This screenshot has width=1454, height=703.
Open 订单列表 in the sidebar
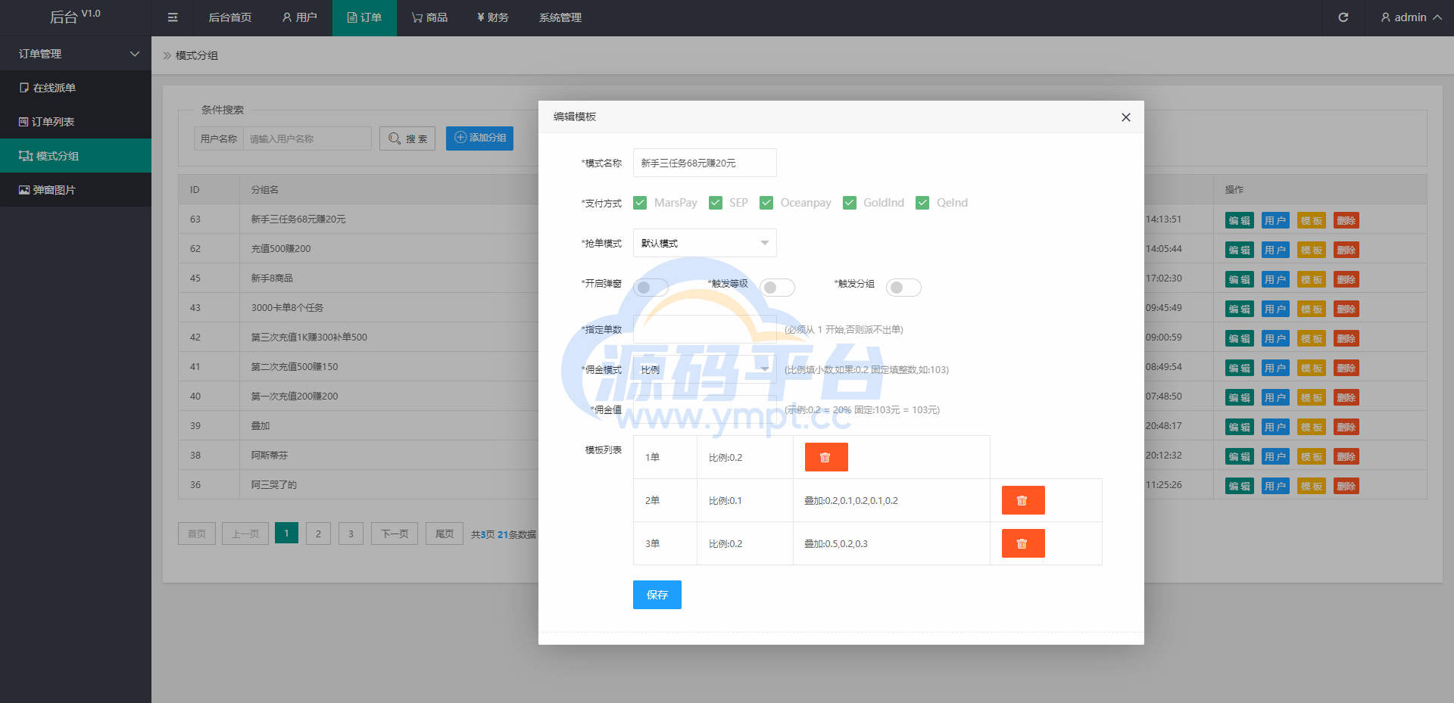pyautogui.click(x=76, y=122)
